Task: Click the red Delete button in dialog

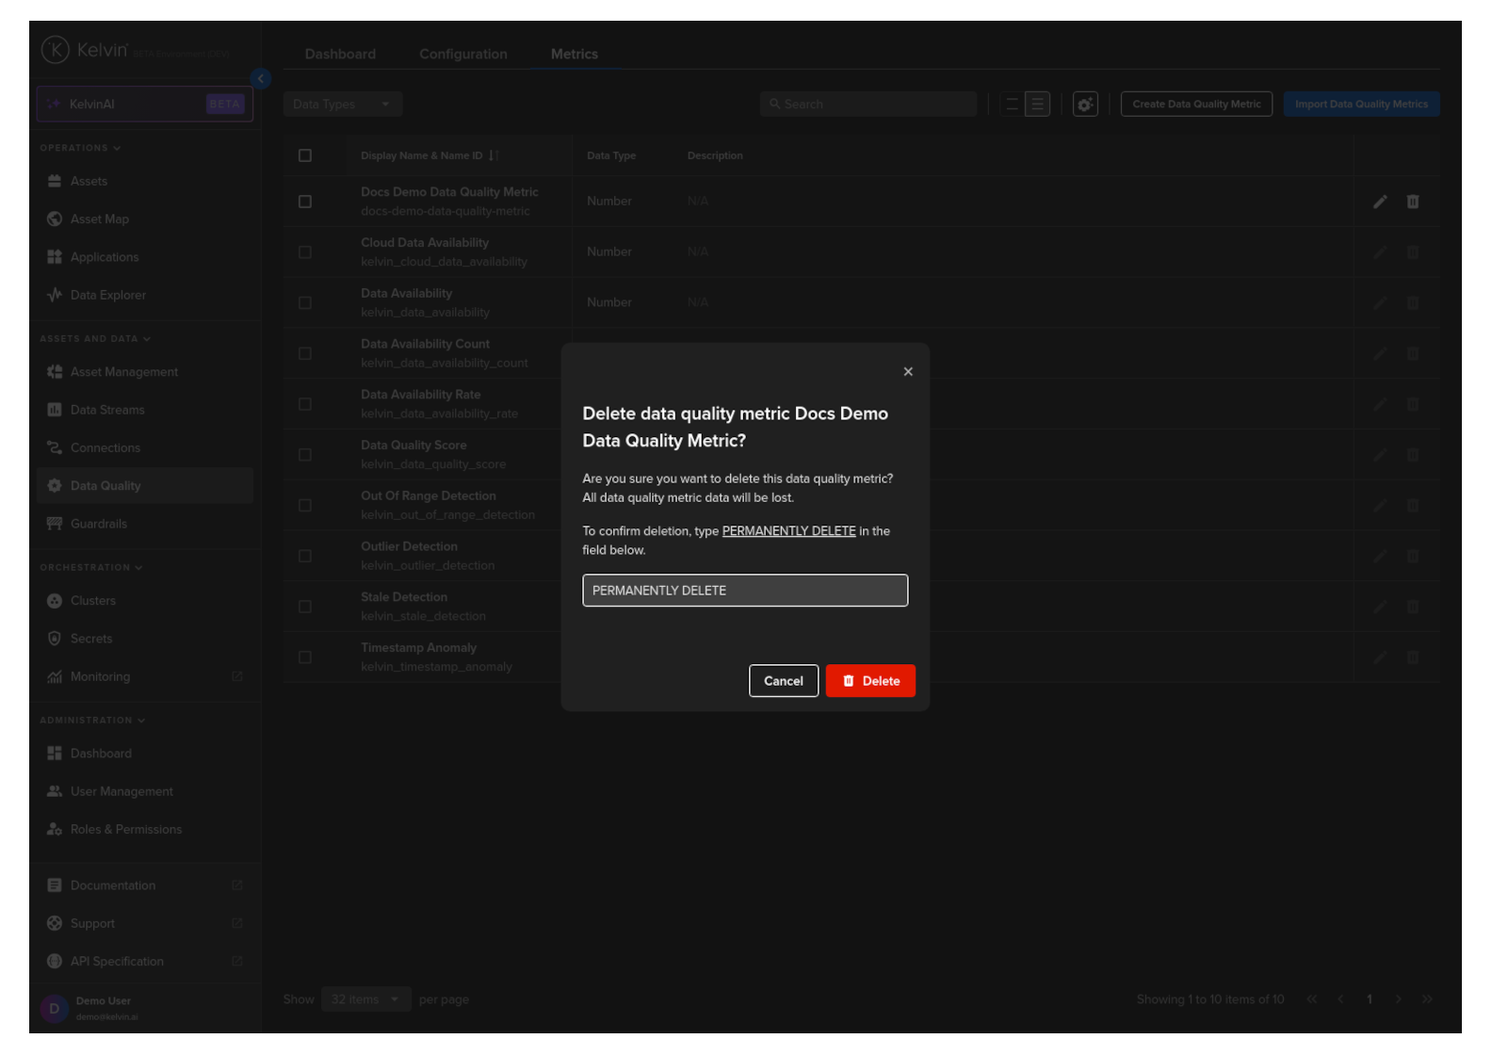Action: pos(869,681)
